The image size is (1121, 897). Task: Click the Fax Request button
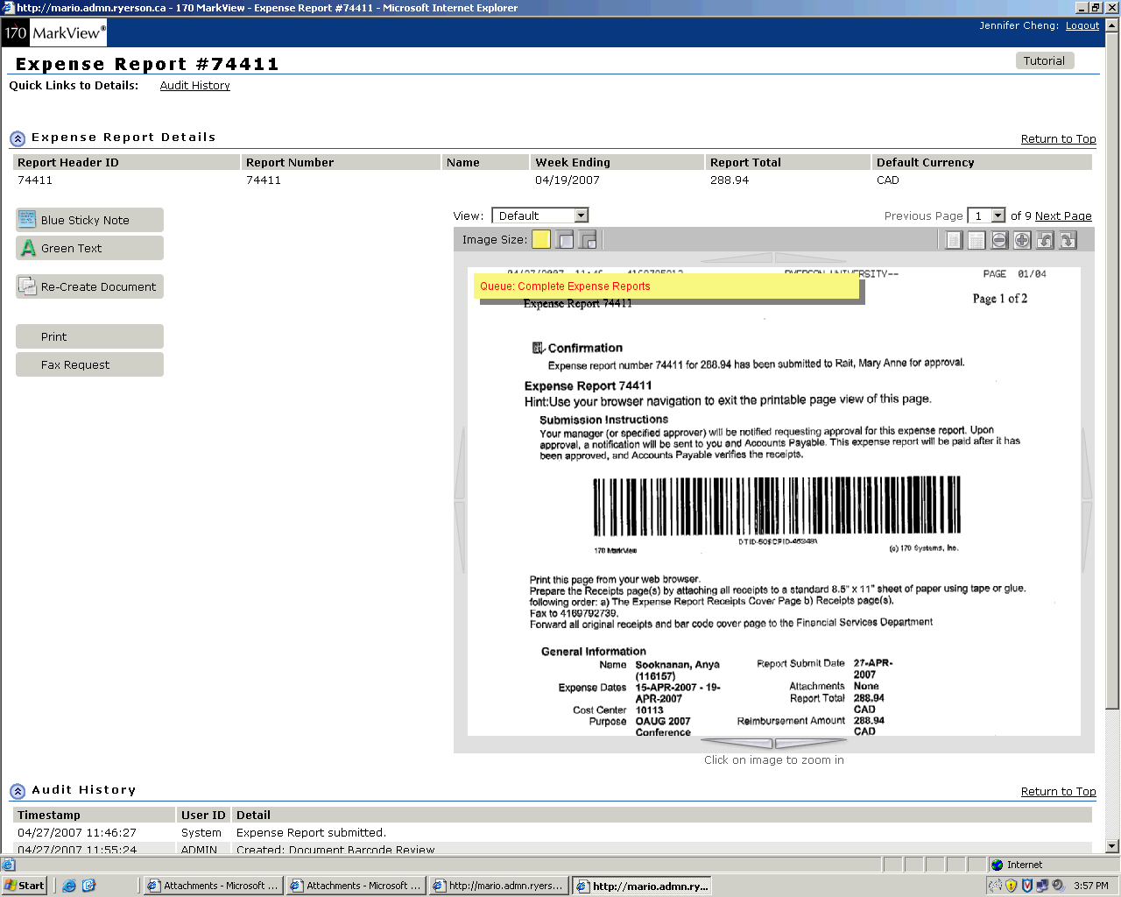89,365
